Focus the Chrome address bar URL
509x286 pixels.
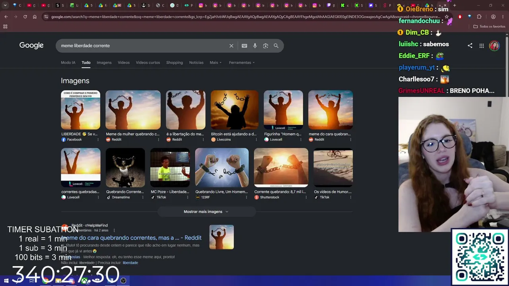[245, 17]
